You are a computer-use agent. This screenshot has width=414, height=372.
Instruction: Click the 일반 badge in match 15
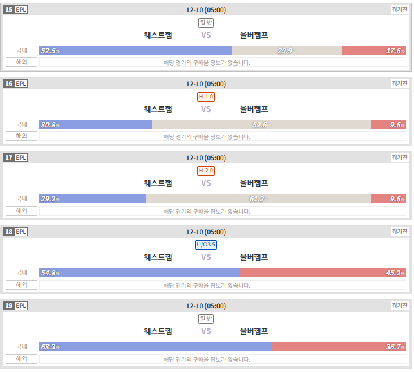(x=206, y=23)
